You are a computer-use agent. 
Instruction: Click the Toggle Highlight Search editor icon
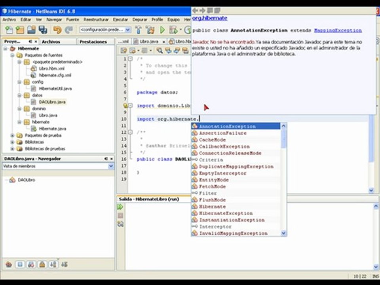(185, 50)
